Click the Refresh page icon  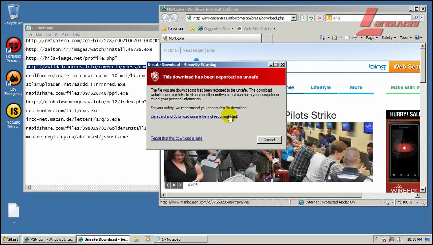coord(311,18)
